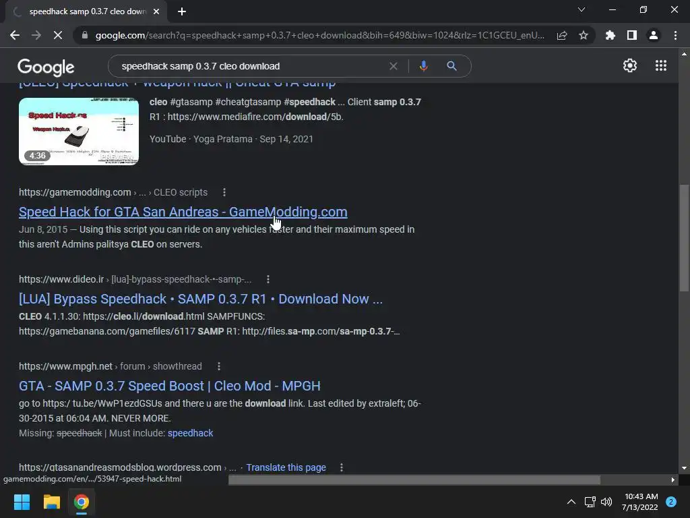The image size is (690, 518).
Task: Click Translate this page link
Action: (x=286, y=467)
